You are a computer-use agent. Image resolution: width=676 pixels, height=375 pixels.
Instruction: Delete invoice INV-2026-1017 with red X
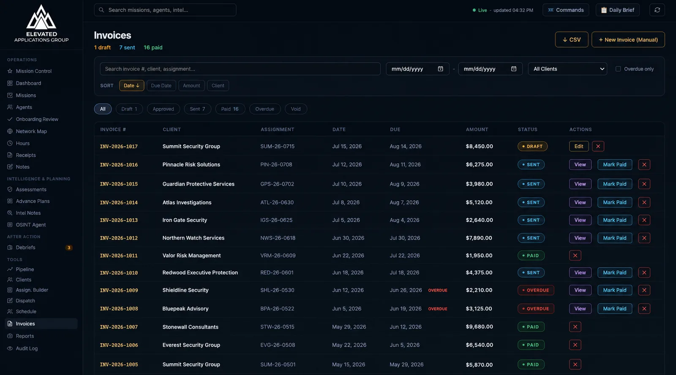click(598, 146)
